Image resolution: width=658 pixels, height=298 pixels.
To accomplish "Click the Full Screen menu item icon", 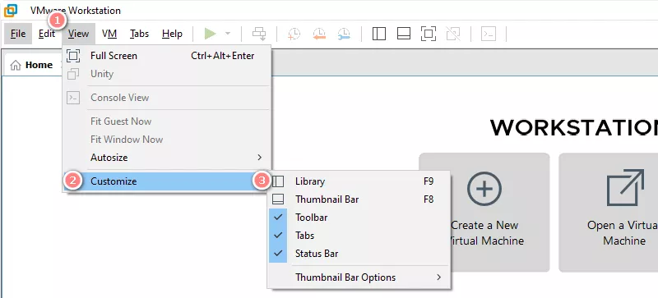I will 73,56.
